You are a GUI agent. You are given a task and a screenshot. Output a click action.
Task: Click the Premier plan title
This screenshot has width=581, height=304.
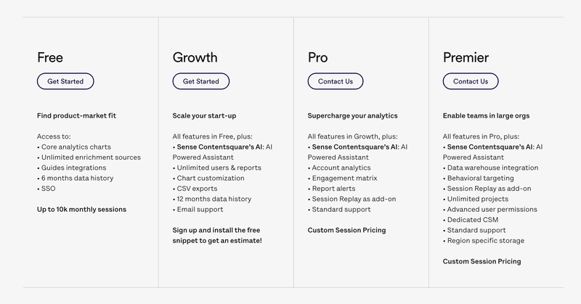(466, 57)
